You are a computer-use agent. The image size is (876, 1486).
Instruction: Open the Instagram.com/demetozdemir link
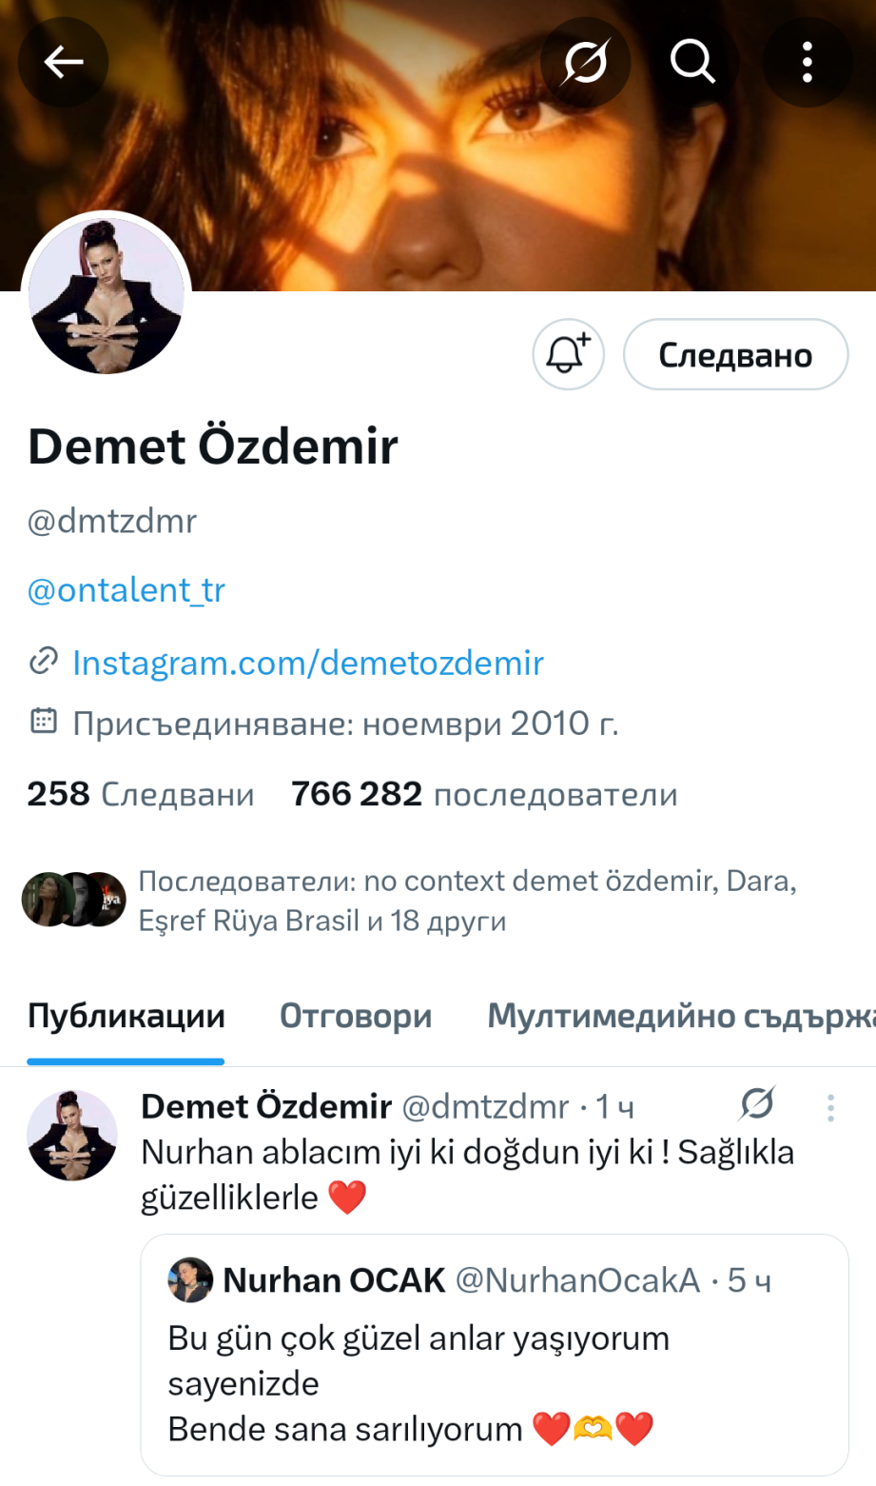click(x=307, y=663)
